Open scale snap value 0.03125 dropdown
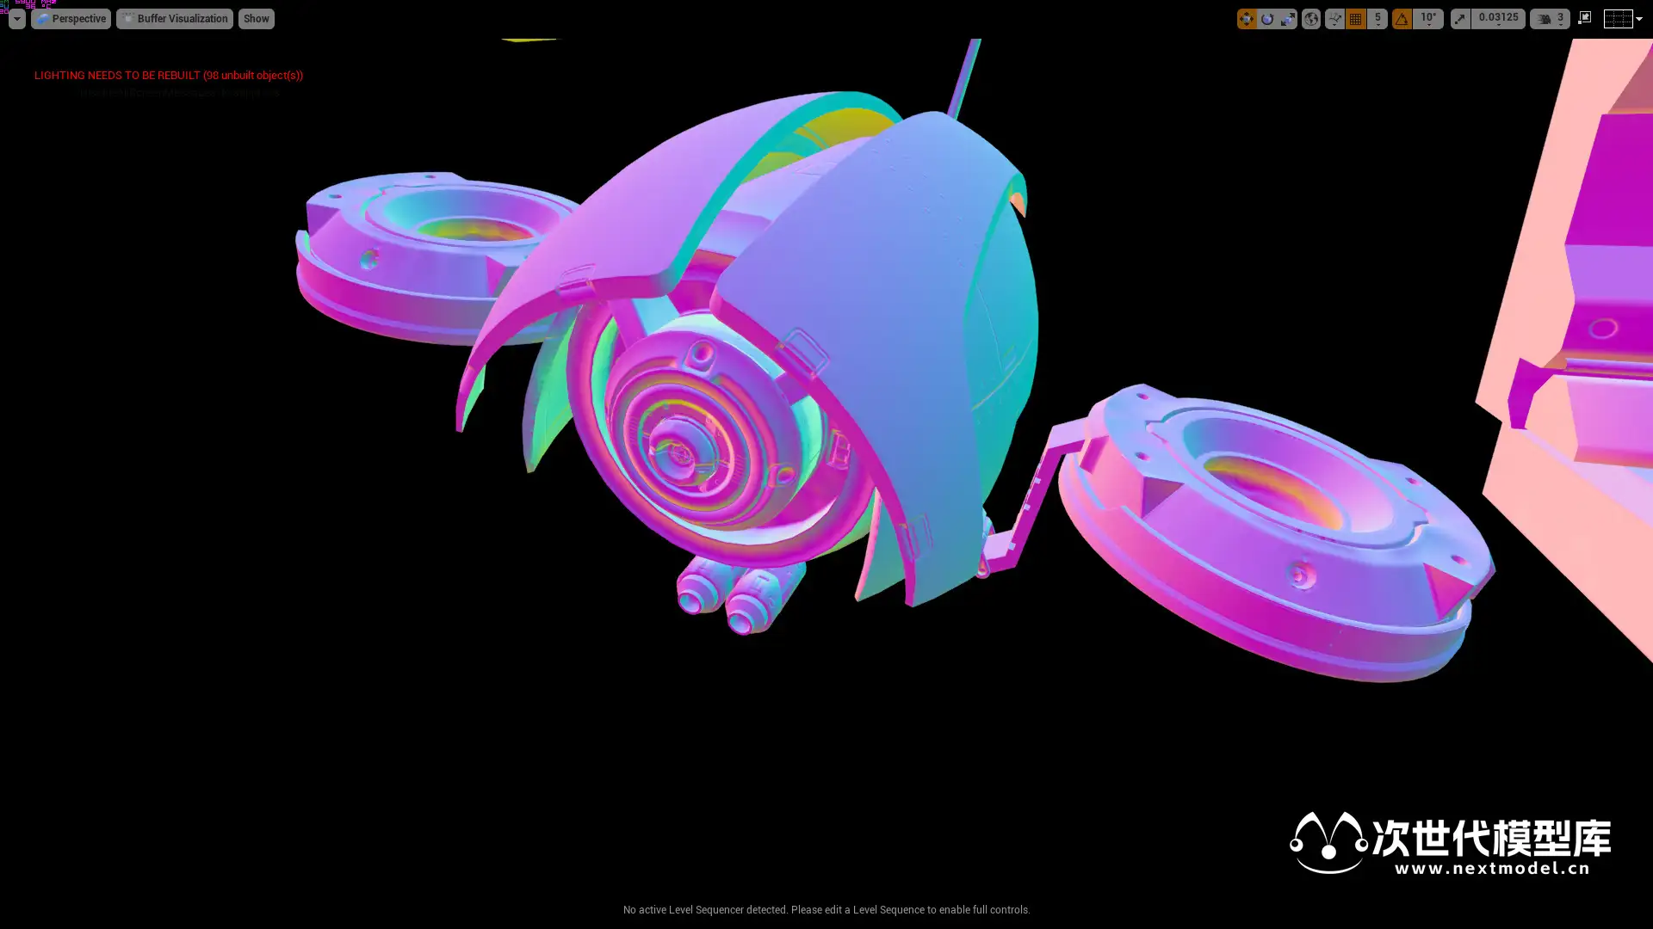 coord(1498,18)
